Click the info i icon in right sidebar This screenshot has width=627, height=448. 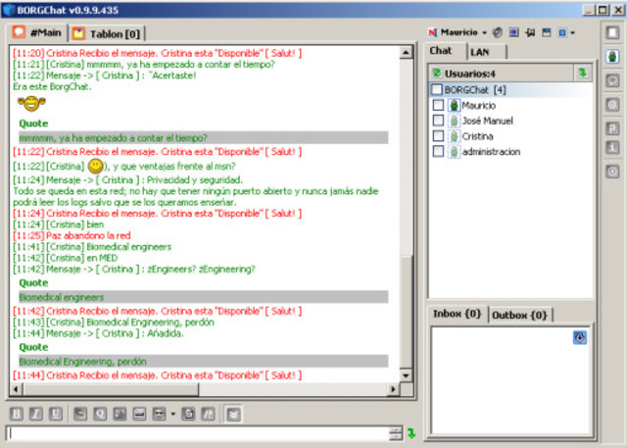[612, 147]
